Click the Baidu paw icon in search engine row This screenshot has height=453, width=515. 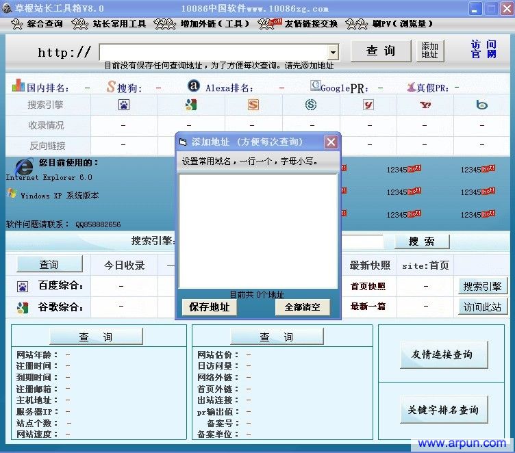(x=124, y=105)
